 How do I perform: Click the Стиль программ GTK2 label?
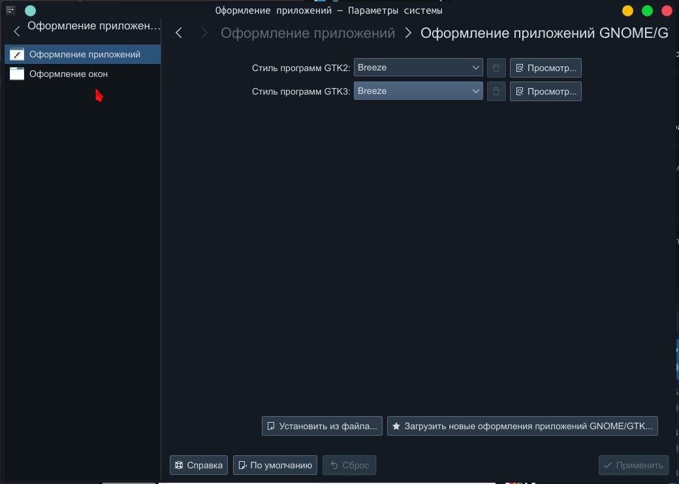(x=301, y=68)
